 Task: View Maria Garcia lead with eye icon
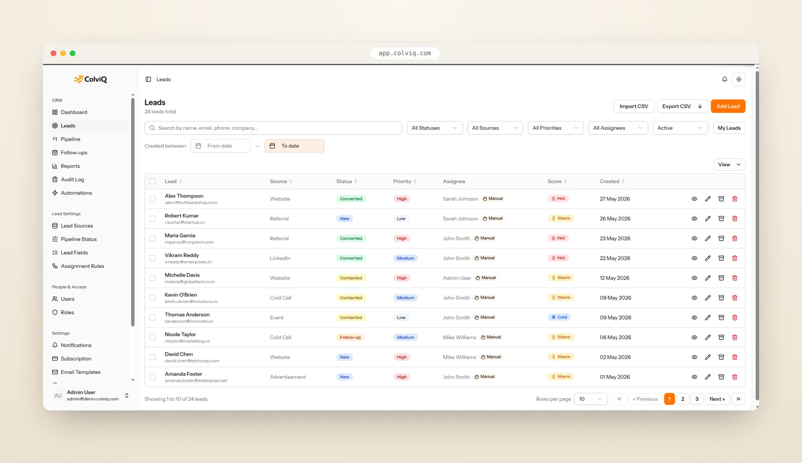tap(694, 239)
